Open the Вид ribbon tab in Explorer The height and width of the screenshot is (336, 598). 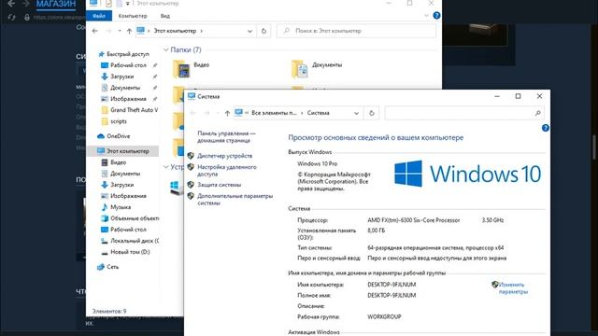point(164,16)
